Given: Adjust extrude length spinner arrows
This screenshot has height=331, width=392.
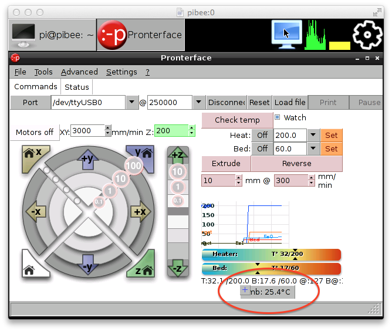Looking at the screenshot, I should (x=238, y=180).
